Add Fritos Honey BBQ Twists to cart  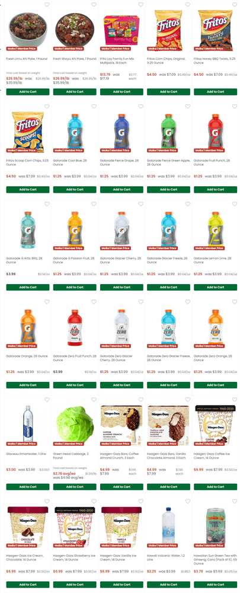216,92
